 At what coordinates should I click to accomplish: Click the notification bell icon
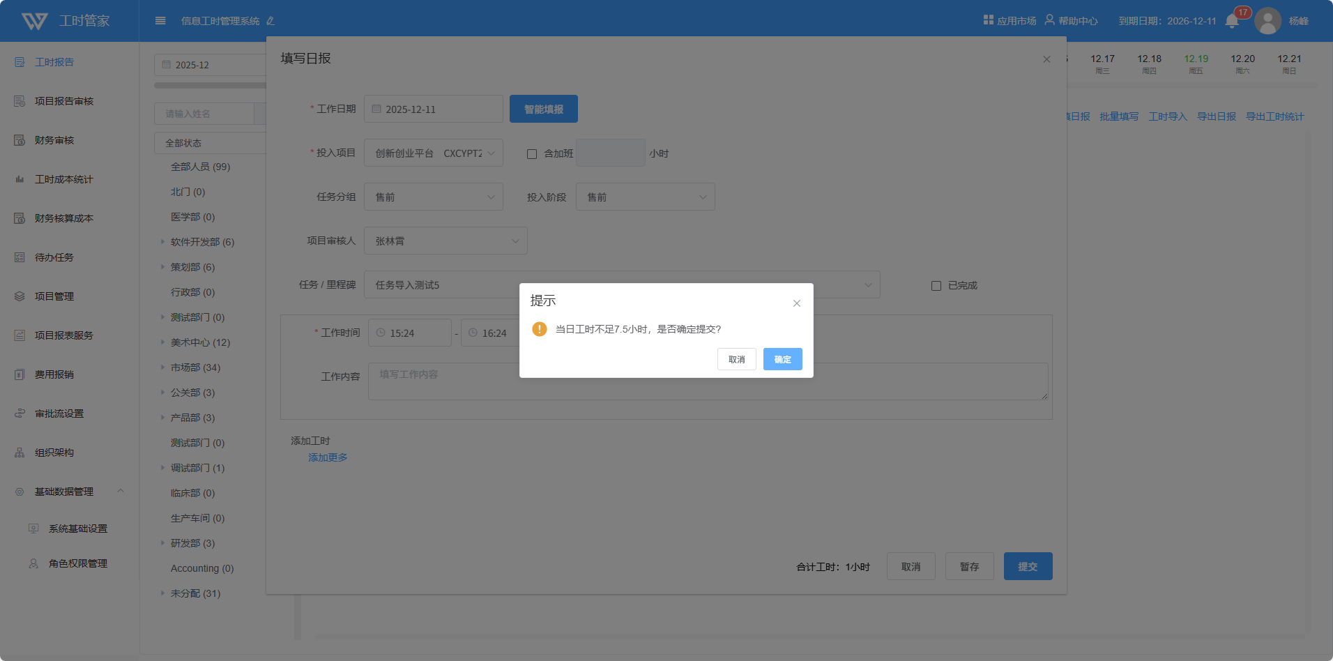[1231, 21]
